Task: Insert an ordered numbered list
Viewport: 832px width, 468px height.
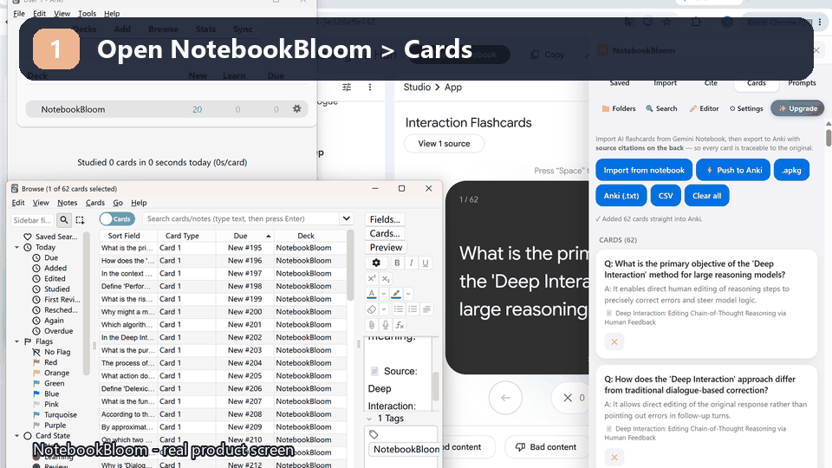Action: pos(413,309)
